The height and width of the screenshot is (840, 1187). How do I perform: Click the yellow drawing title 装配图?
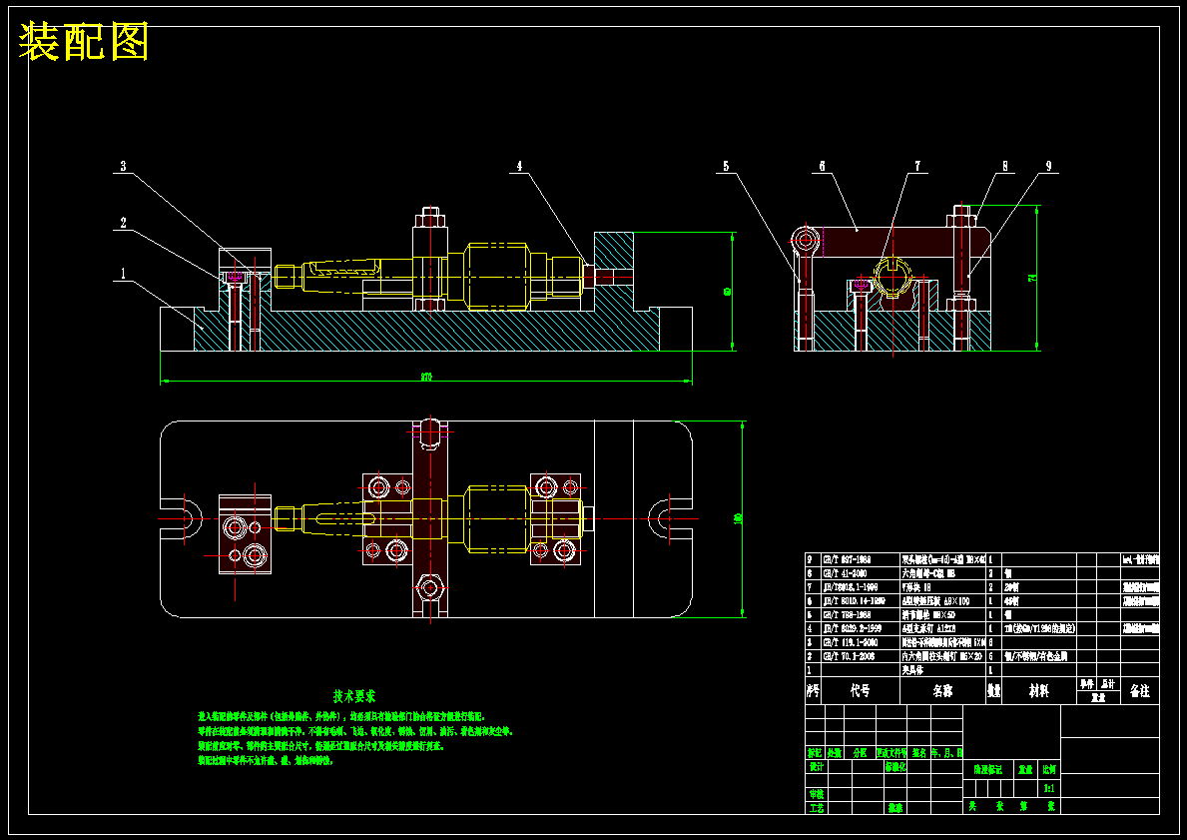(84, 42)
